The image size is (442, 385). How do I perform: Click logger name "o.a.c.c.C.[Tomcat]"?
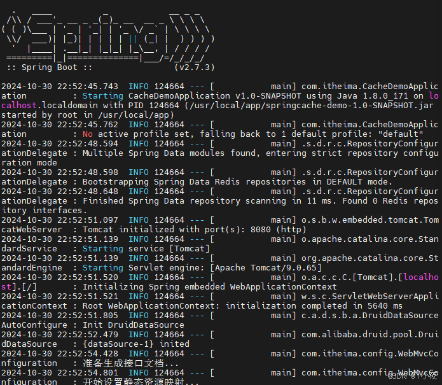pos(347,277)
